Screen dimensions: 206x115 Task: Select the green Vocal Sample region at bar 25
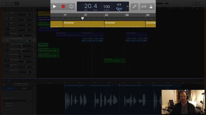coord(115,61)
